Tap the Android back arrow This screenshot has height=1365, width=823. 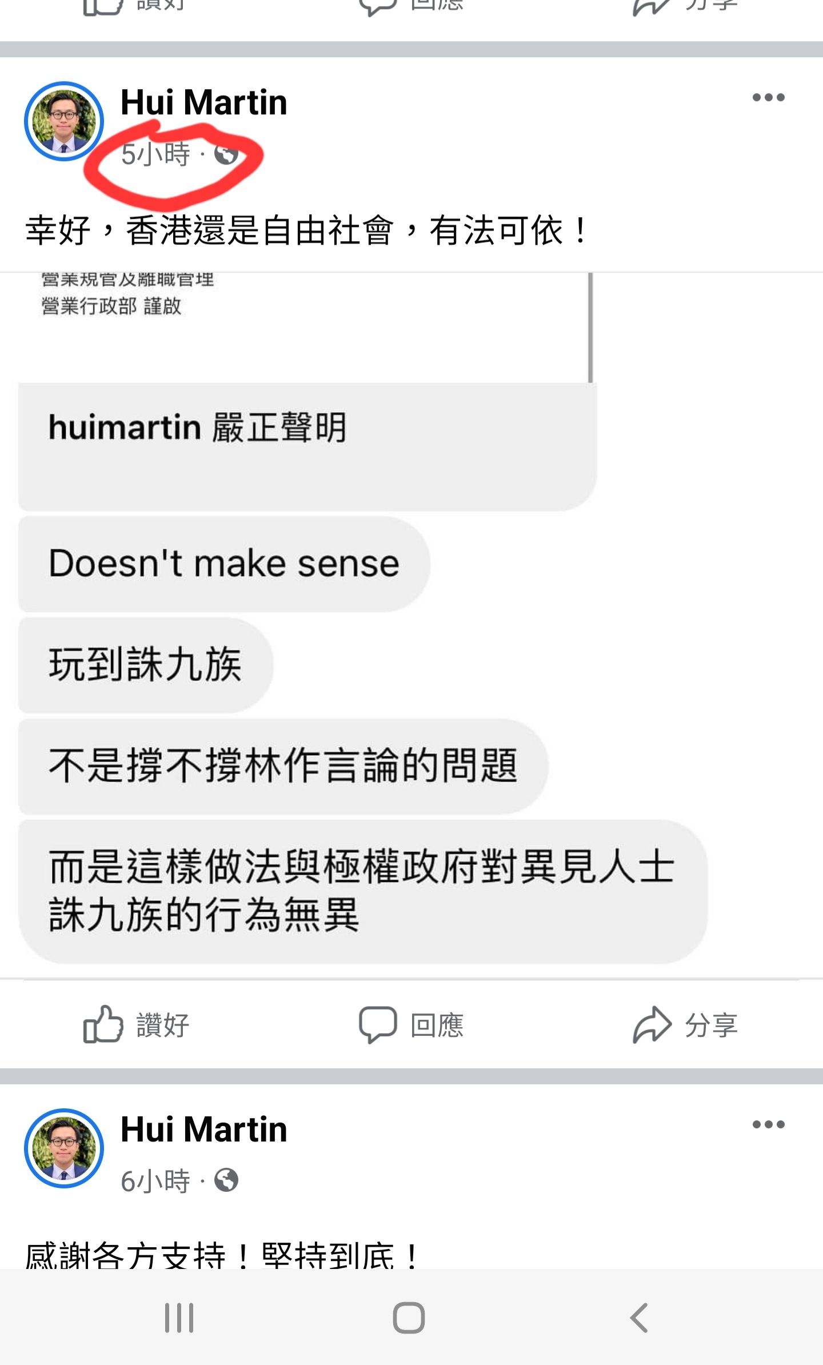click(x=639, y=1318)
